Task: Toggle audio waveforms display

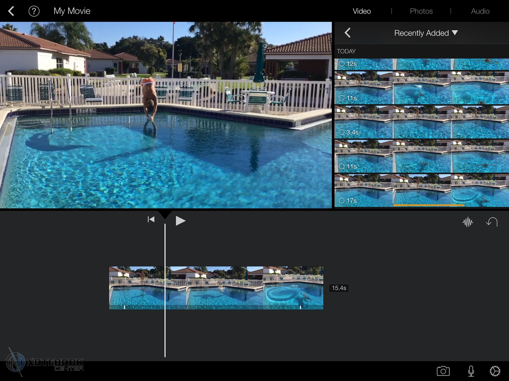Action: [x=468, y=222]
